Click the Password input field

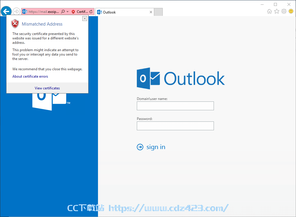[175, 126]
